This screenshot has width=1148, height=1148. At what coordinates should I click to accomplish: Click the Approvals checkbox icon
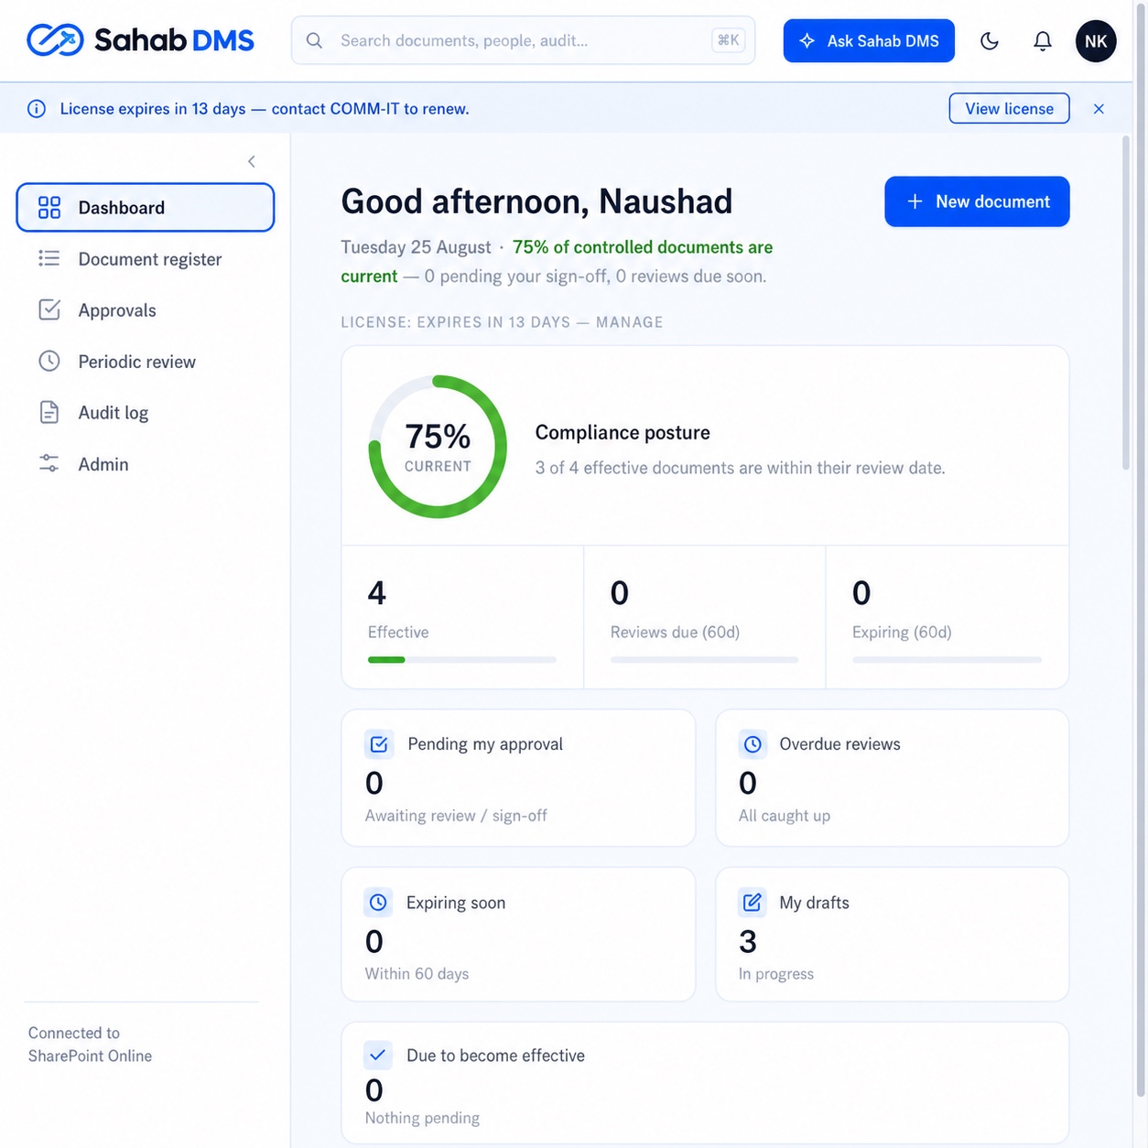coord(49,309)
